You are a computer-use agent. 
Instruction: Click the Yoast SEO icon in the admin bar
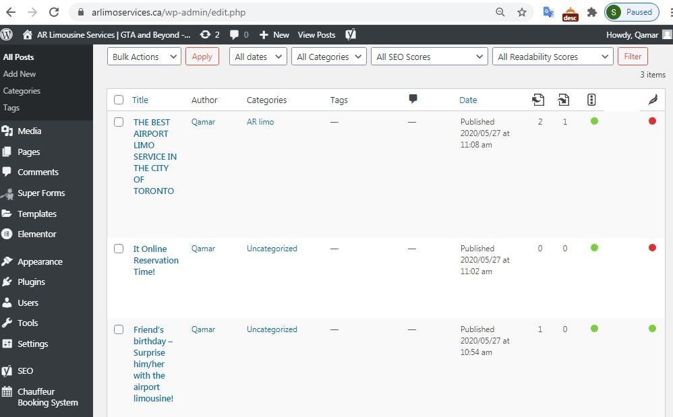(x=350, y=34)
